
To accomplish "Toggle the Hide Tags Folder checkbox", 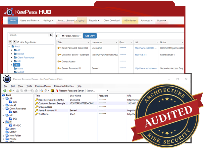I will point(18,42).
